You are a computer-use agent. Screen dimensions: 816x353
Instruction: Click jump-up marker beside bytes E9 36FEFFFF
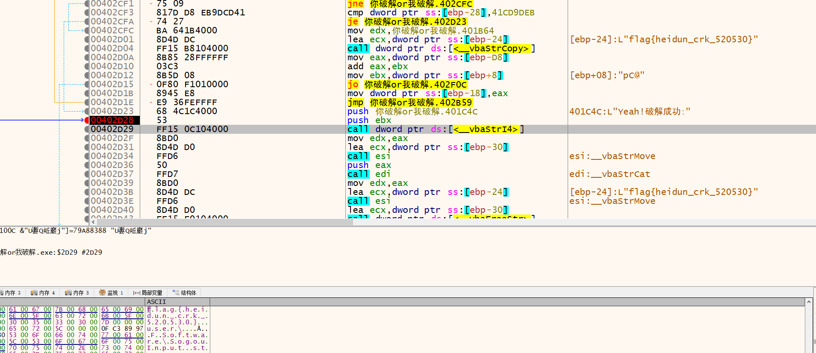click(151, 102)
